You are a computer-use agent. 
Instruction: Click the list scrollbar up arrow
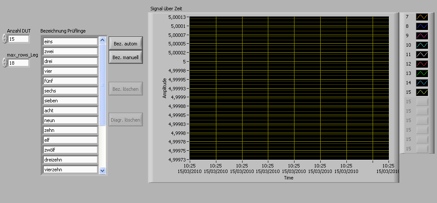point(102,40)
